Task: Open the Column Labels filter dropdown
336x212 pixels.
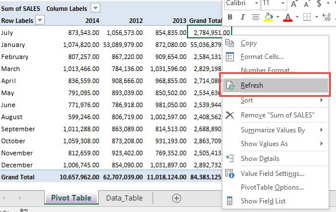Action: pos(96,8)
